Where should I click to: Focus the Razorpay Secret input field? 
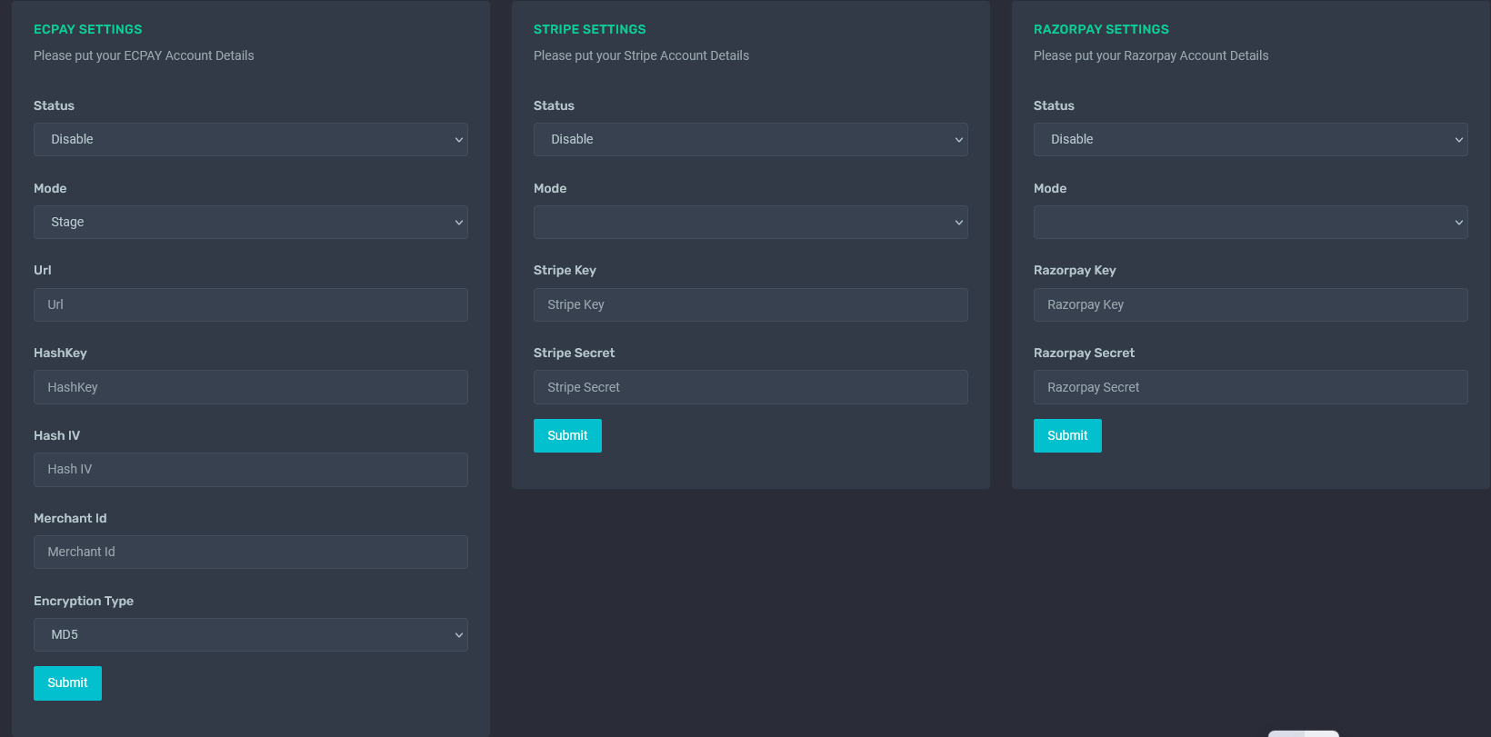[1250, 387]
